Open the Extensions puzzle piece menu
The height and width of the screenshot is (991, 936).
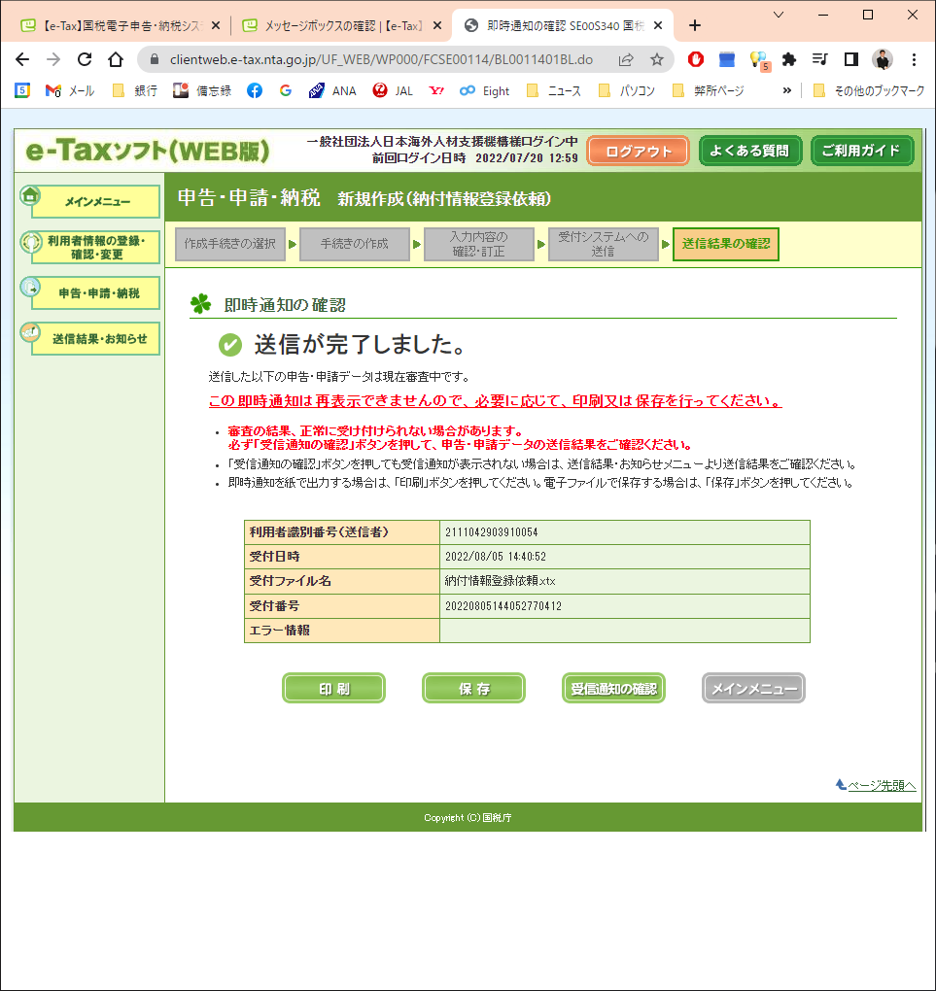pyautogui.click(x=788, y=59)
